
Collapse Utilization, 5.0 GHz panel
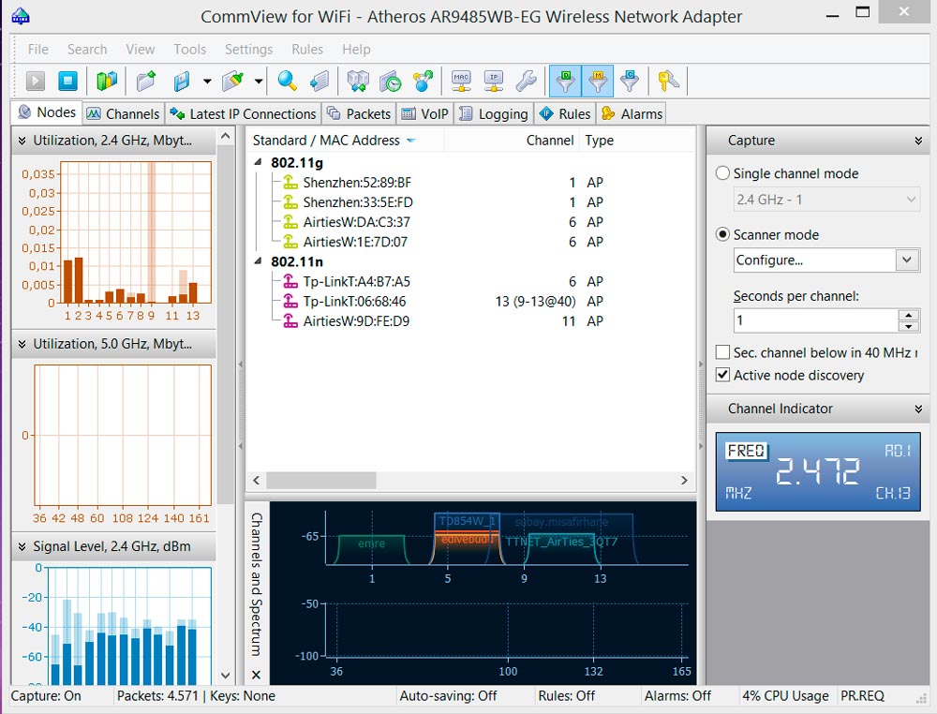pyautogui.click(x=22, y=344)
